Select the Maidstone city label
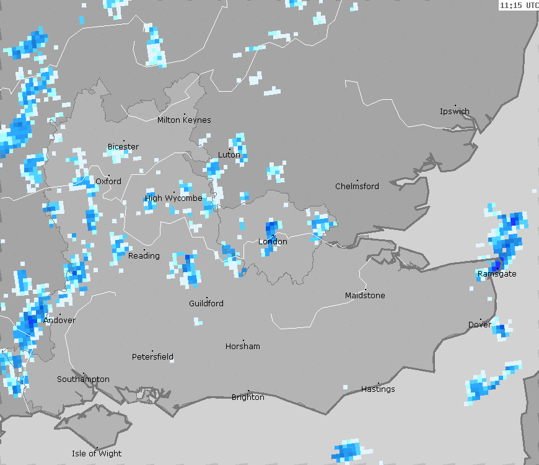This screenshot has width=539, height=465. pos(365,296)
